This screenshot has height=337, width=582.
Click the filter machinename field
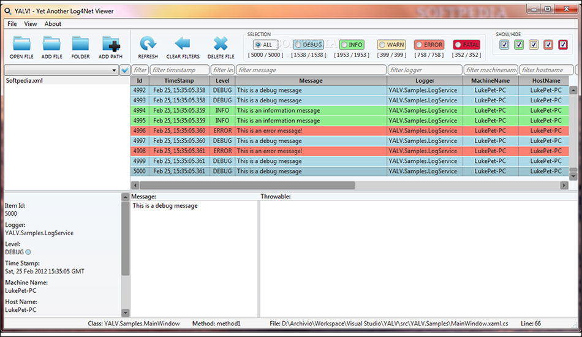tap(491, 70)
